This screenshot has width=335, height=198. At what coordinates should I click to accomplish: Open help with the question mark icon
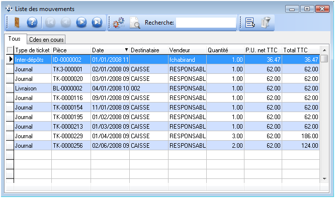(32, 23)
